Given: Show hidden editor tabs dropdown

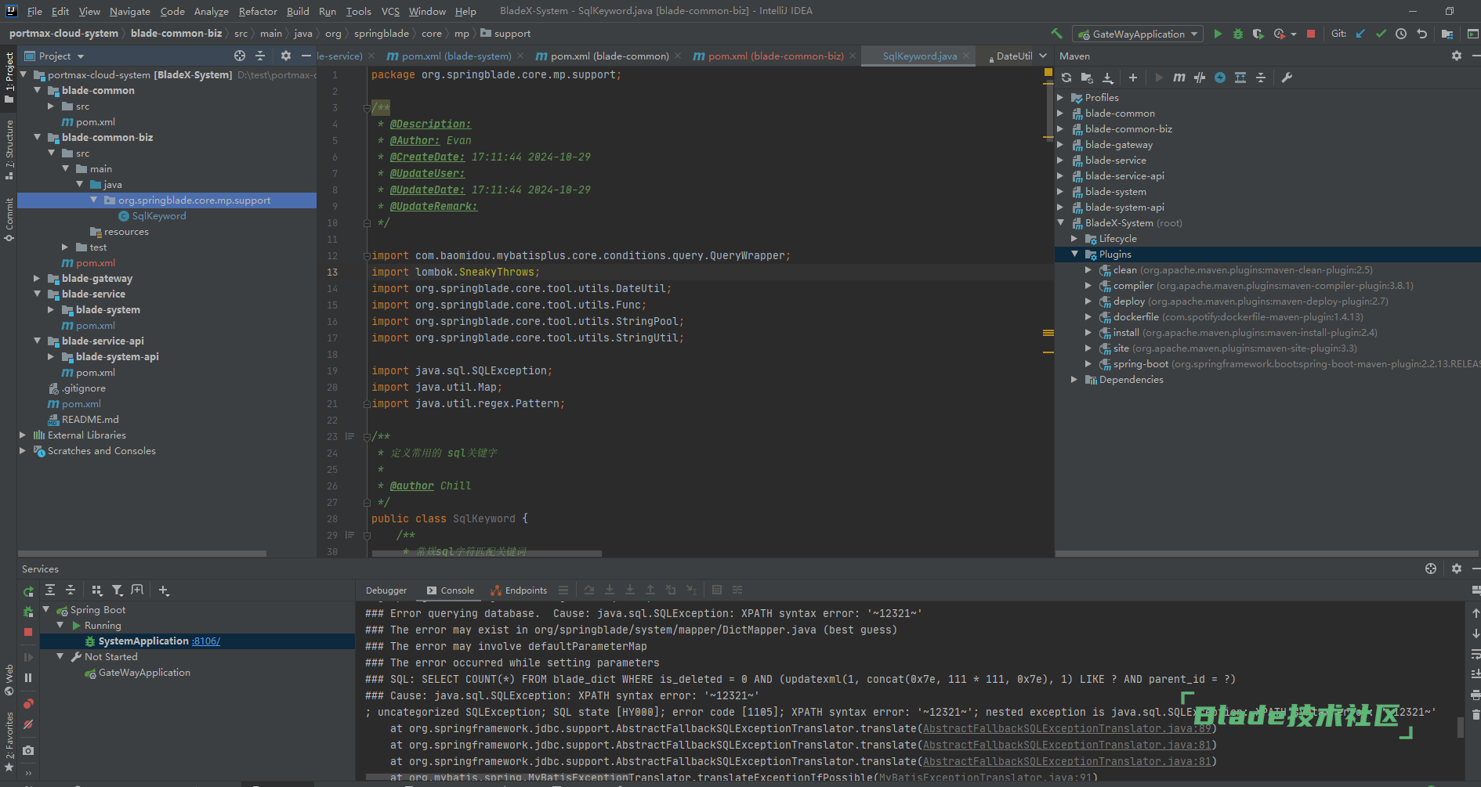Looking at the screenshot, I should [1043, 56].
